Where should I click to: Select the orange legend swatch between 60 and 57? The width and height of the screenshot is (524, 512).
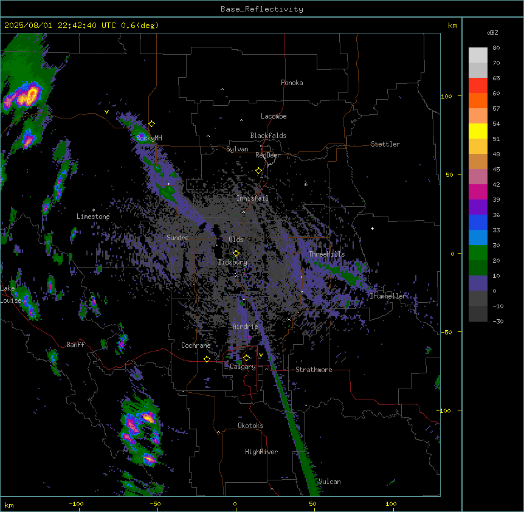478,100
